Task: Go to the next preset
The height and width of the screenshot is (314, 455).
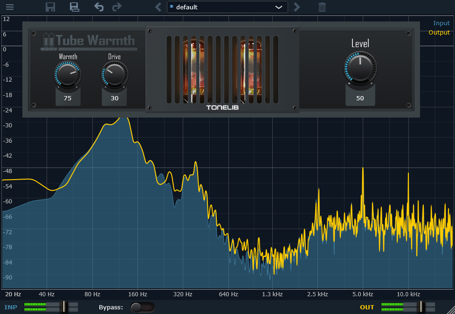Action: 296,7
